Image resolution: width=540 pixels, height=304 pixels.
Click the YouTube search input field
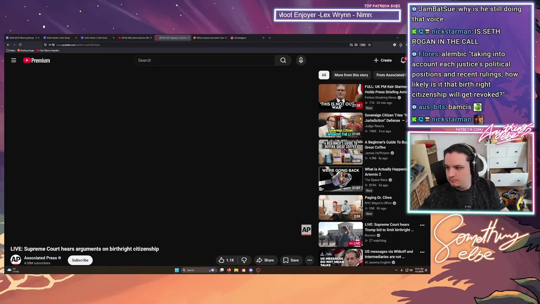click(204, 60)
